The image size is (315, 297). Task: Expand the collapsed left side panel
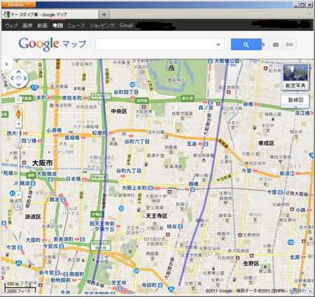pos(7,64)
